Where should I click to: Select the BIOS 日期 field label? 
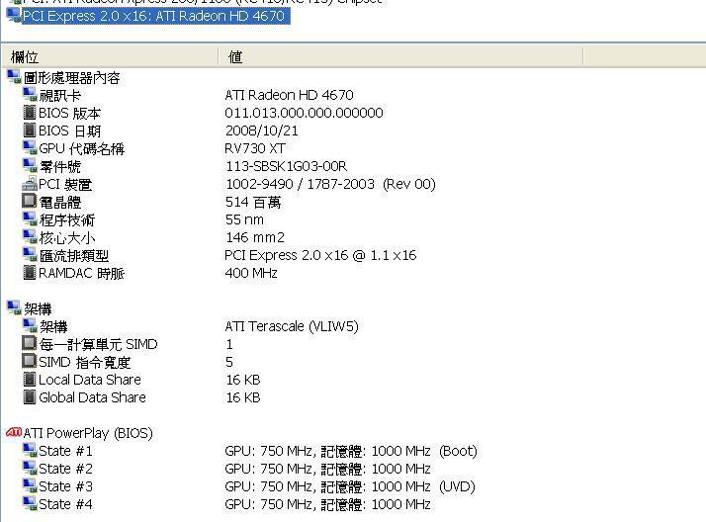point(69,130)
